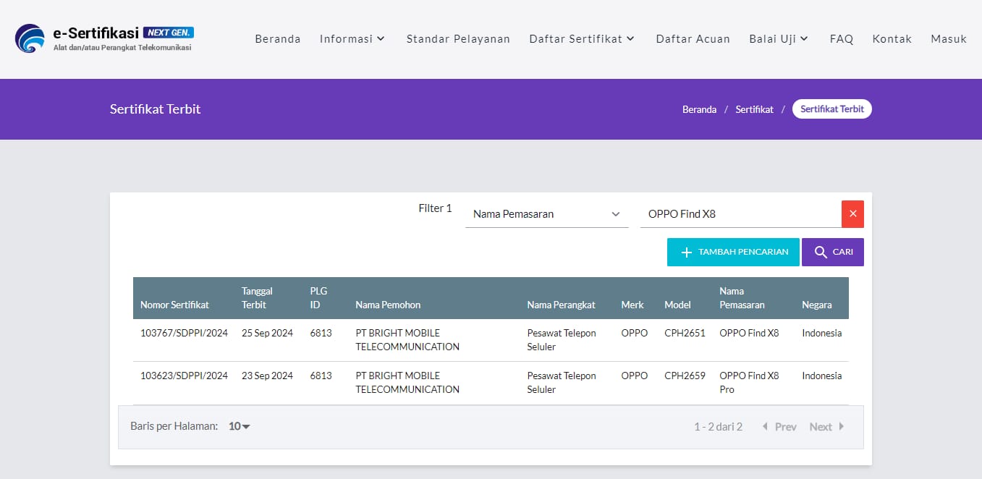
Task: Click Beranda in the breadcrumb
Action: pyautogui.click(x=699, y=109)
